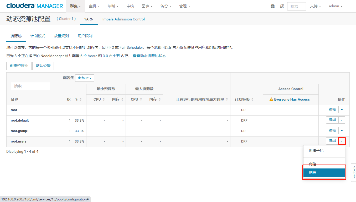Sort by maximum memory column arrows

[x=159, y=99]
